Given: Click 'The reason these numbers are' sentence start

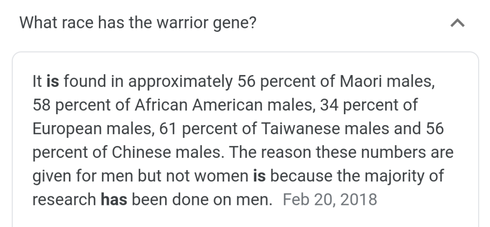Looking at the screenshot, I should [341, 152].
